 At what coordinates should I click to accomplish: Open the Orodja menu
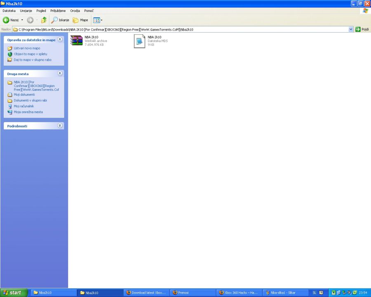click(x=75, y=11)
